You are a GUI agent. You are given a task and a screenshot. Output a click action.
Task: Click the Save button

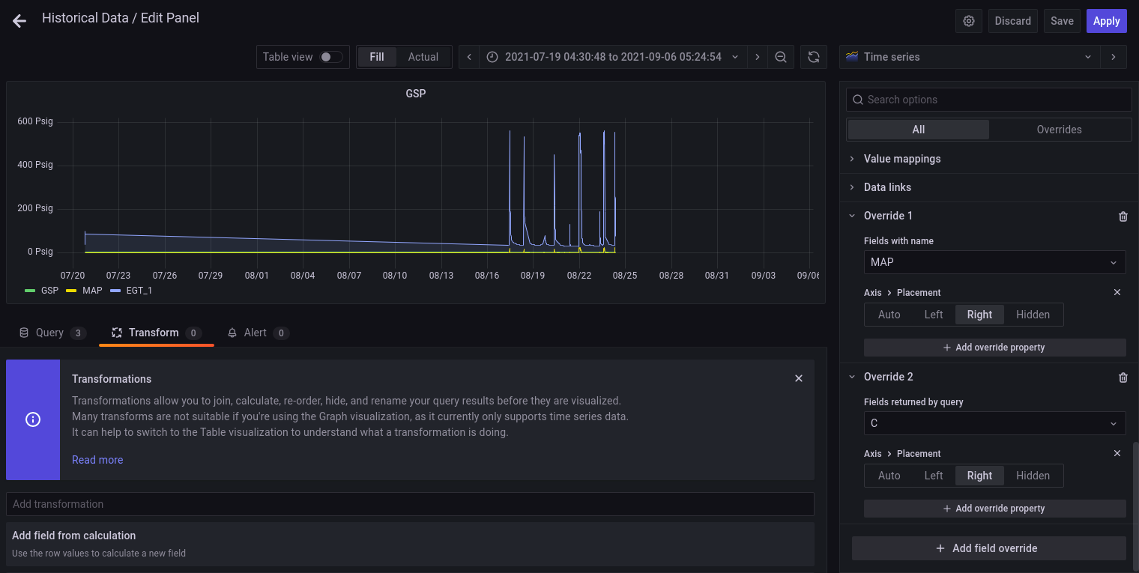[1062, 21]
